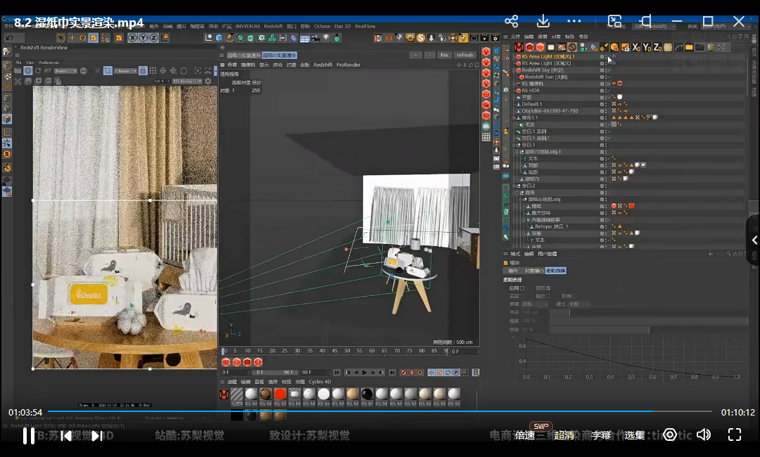
Task: Open the Fit Window zoom dropdown
Action: (x=187, y=82)
